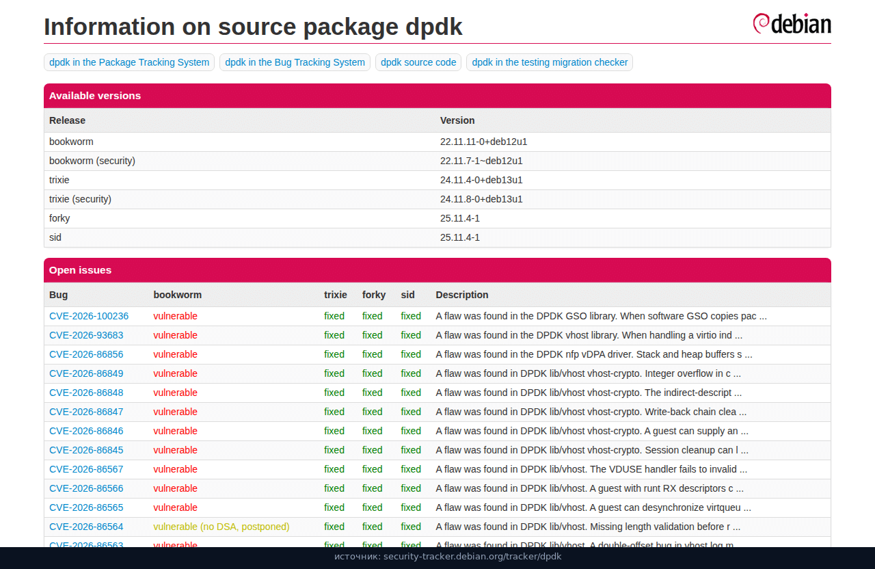
Task: Open CVE-2026-100236 bug page
Action: click(x=89, y=316)
